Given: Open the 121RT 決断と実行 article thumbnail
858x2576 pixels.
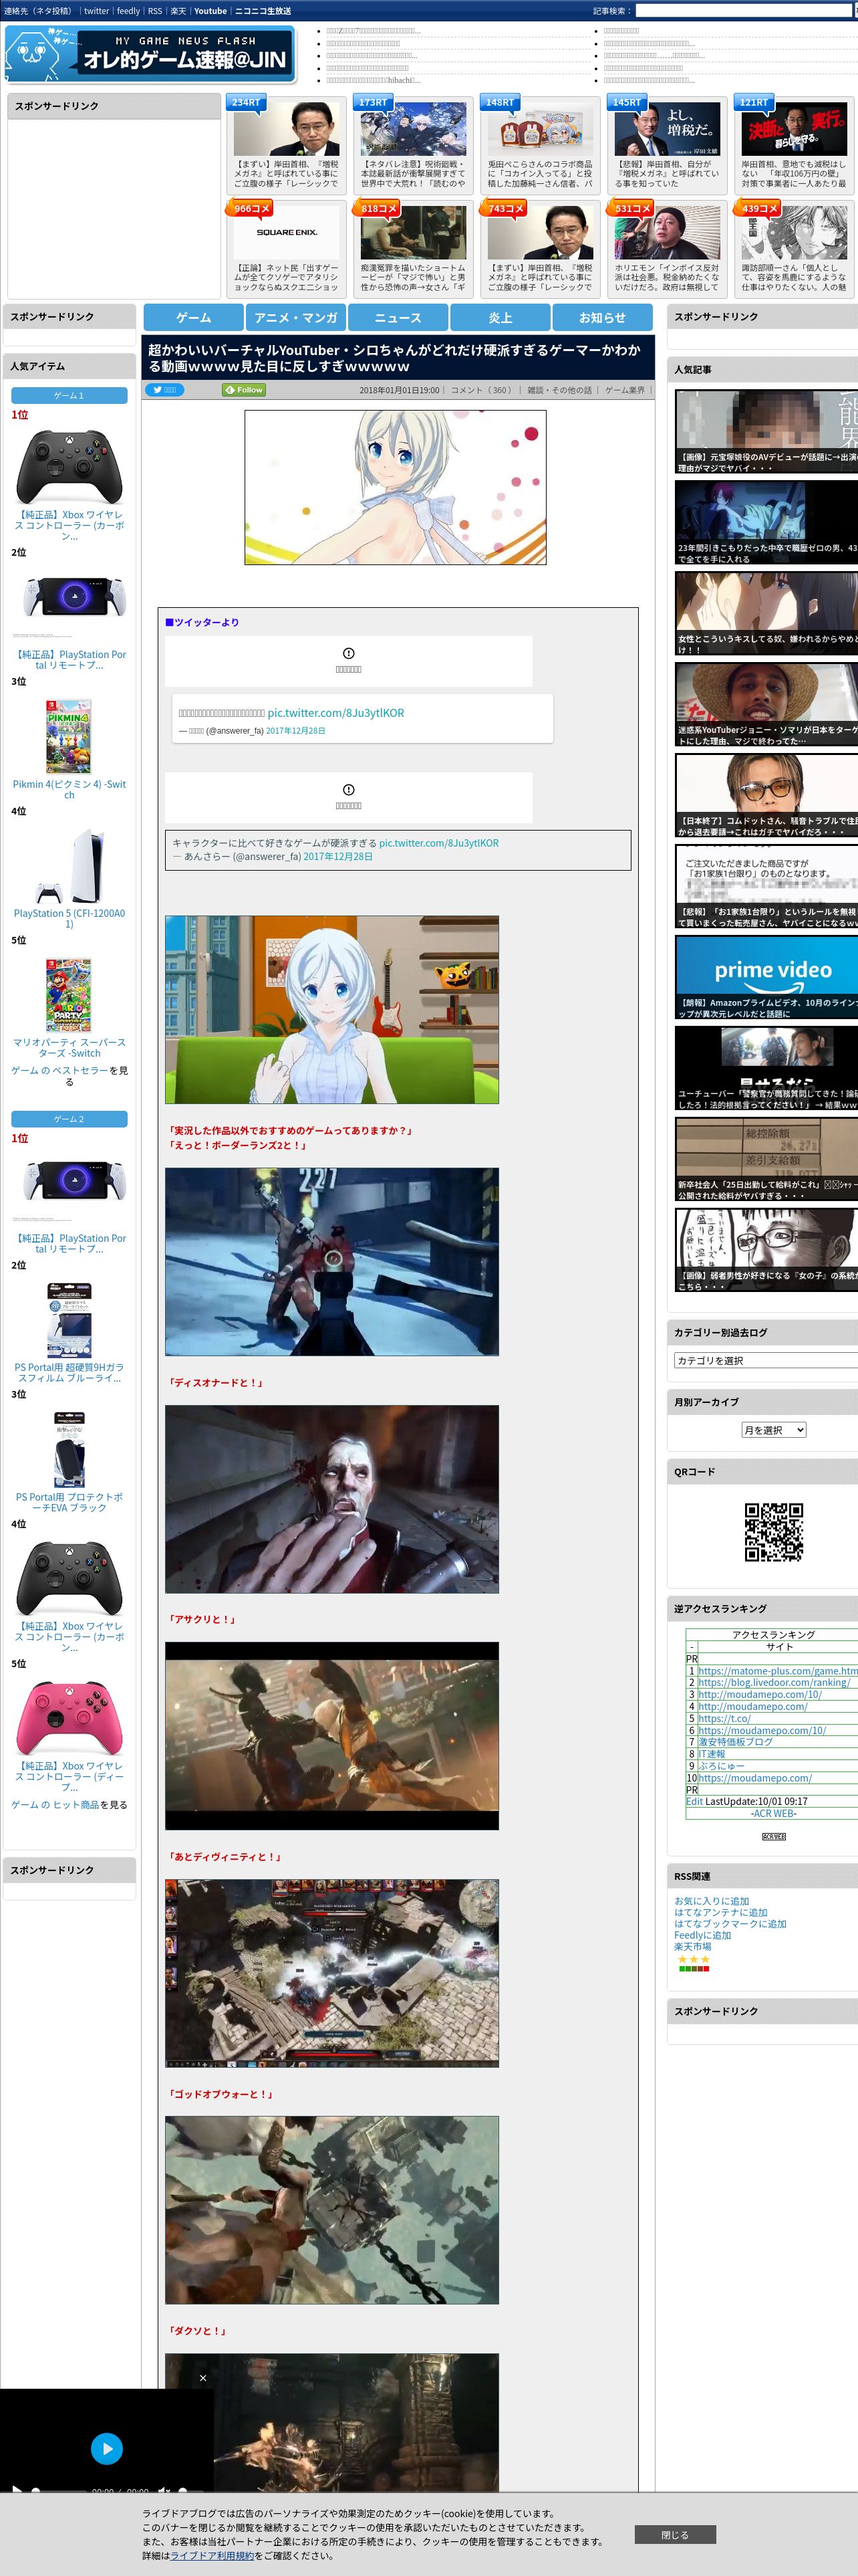Looking at the screenshot, I should (794, 128).
